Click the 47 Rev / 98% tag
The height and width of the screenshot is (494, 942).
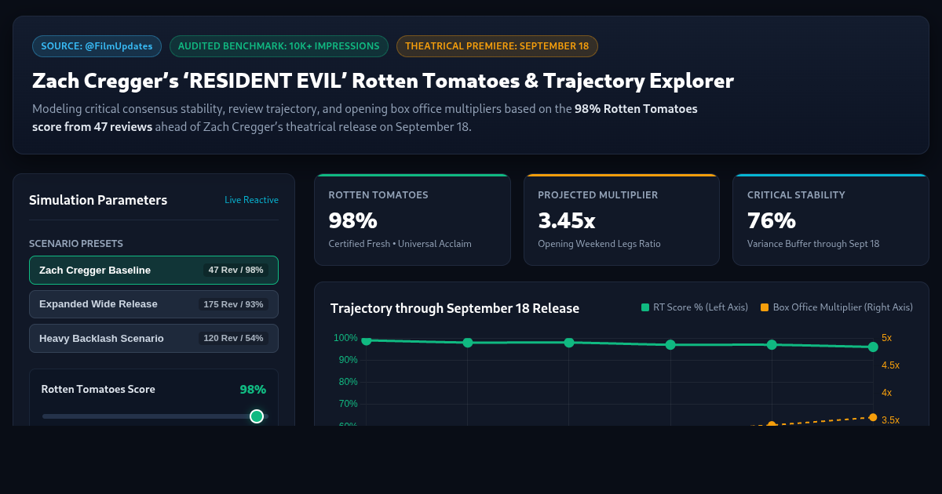235,270
